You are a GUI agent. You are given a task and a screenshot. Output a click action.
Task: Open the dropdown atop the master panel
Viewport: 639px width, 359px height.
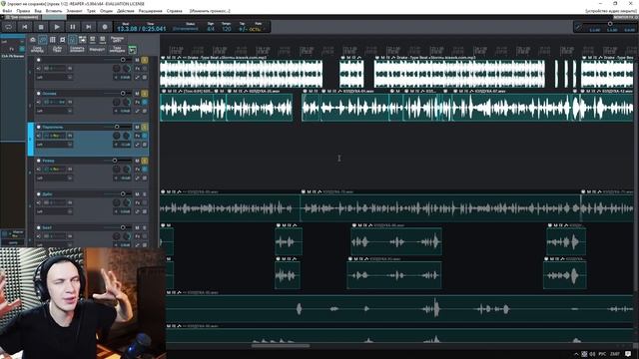(13, 42)
